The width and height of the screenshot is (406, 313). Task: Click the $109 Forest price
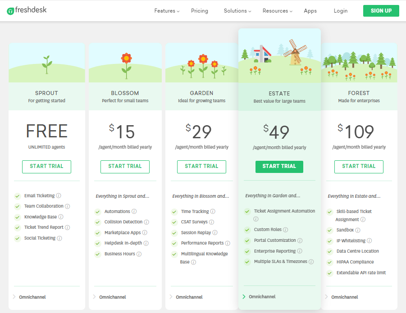(x=356, y=132)
